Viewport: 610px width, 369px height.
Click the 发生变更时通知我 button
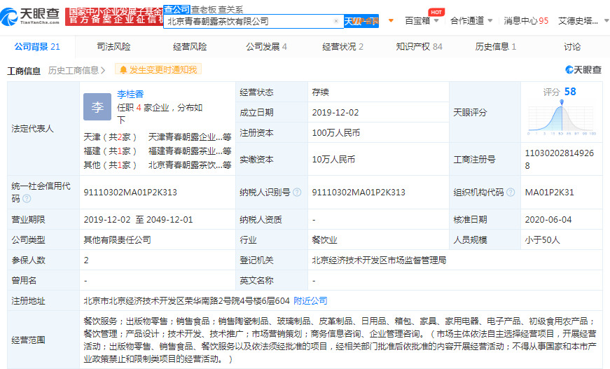click(x=158, y=69)
